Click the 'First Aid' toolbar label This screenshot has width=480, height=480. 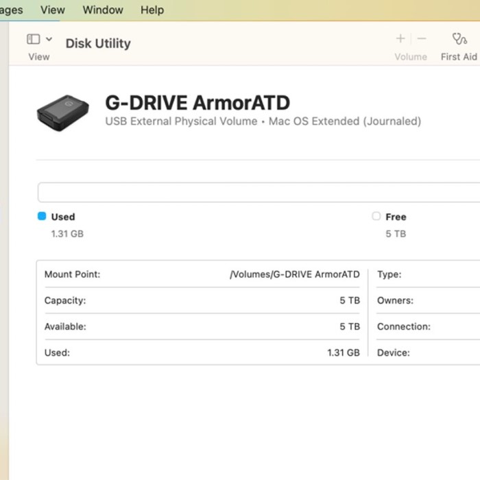coord(459,57)
